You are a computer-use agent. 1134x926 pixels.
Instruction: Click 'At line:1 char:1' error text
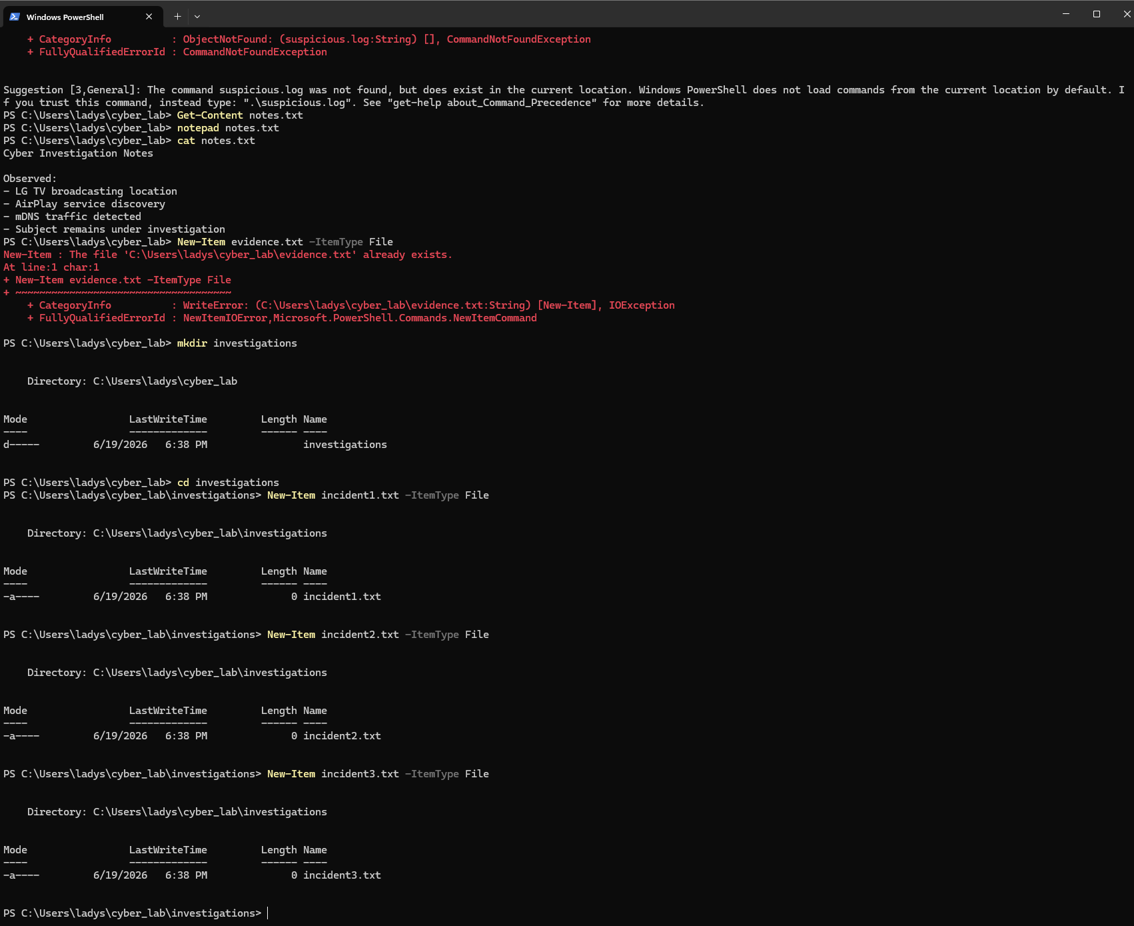click(51, 267)
